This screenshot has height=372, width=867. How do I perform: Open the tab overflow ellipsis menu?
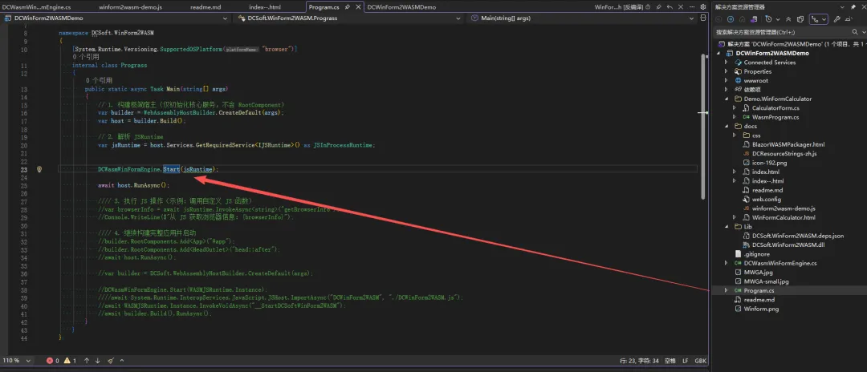[x=692, y=7]
